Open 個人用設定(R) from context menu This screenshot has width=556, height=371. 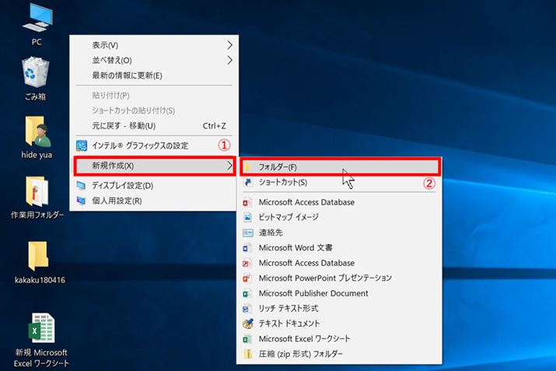point(117,201)
